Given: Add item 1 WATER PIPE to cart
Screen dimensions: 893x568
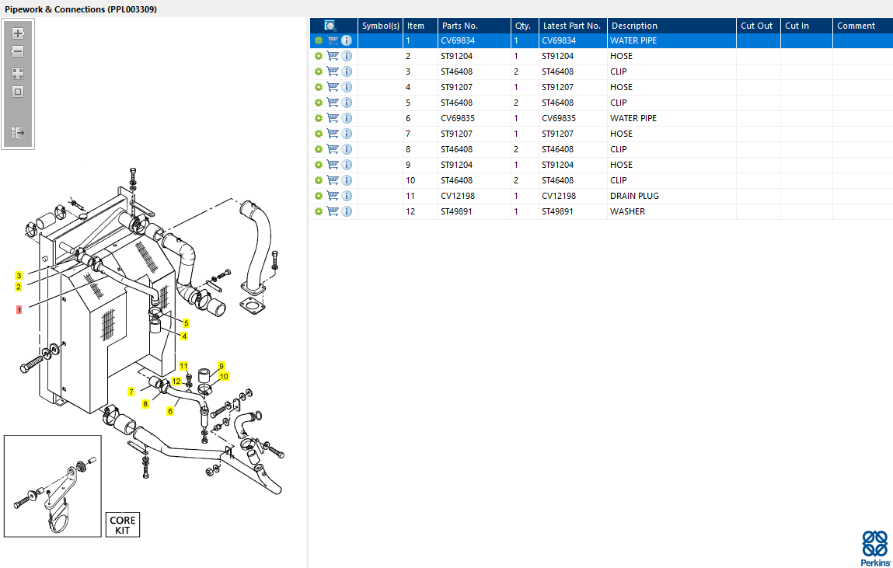Looking at the screenshot, I should pos(333,40).
